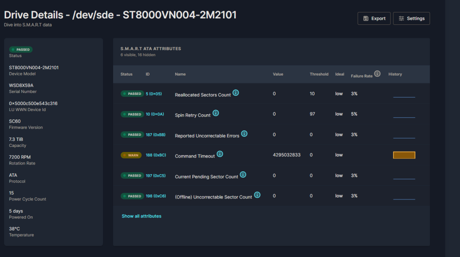460x257 pixels.
Task: Select attribute ID 188 (0xBC)
Action: click(x=156, y=155)
